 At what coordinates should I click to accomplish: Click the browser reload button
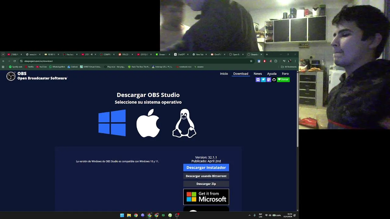14,61
